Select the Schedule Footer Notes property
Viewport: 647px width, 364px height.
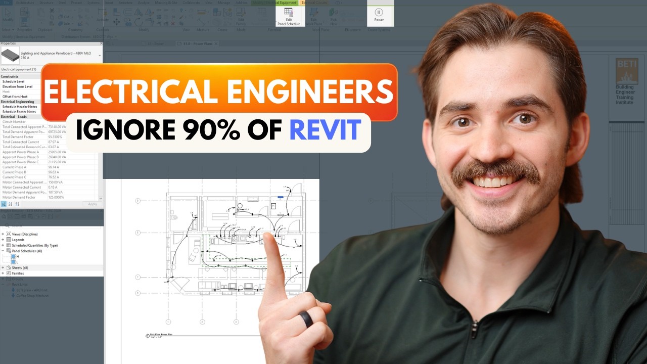[x=19, y=112]
